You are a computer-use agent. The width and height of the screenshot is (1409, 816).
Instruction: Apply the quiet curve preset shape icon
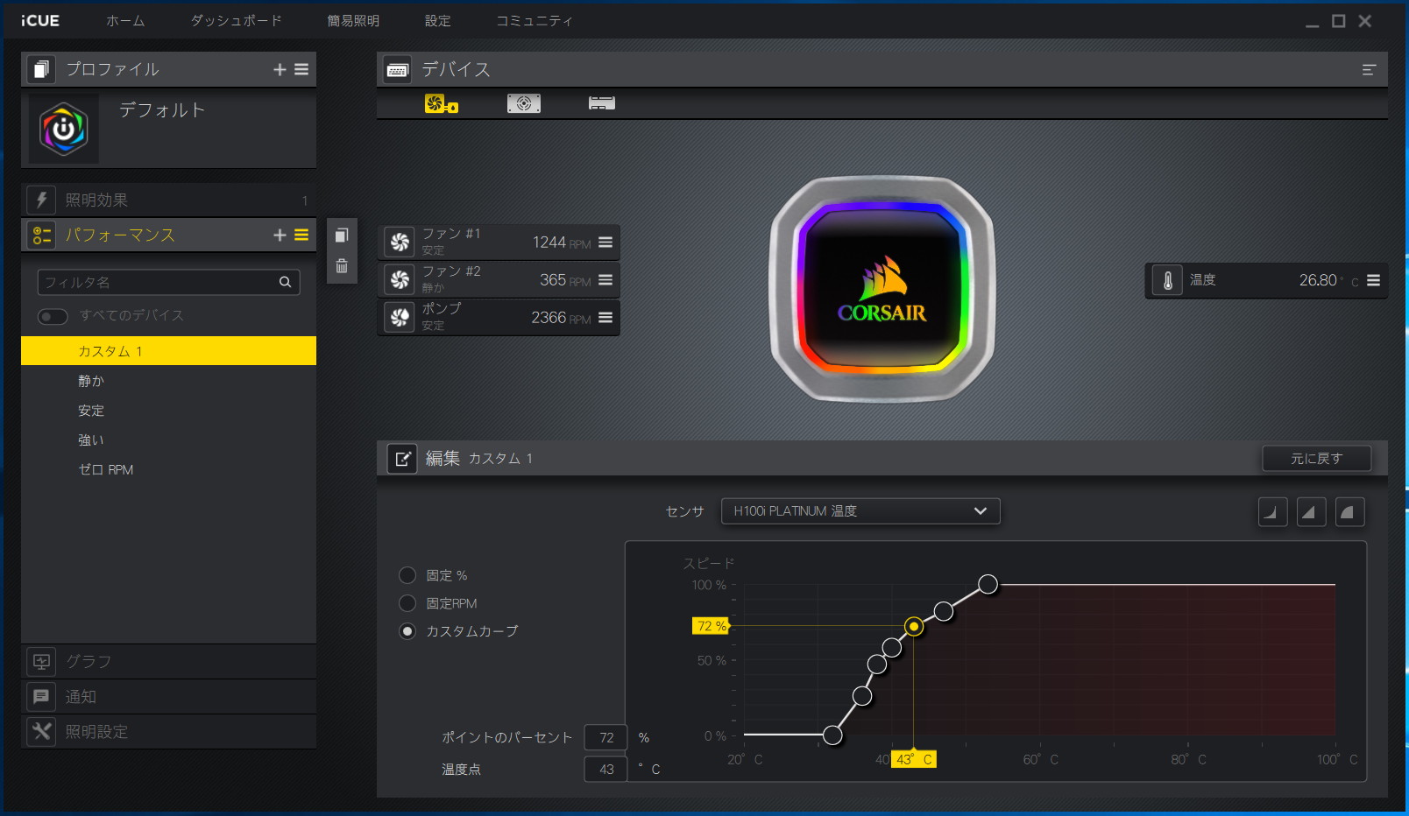[x=1272, y=511]
